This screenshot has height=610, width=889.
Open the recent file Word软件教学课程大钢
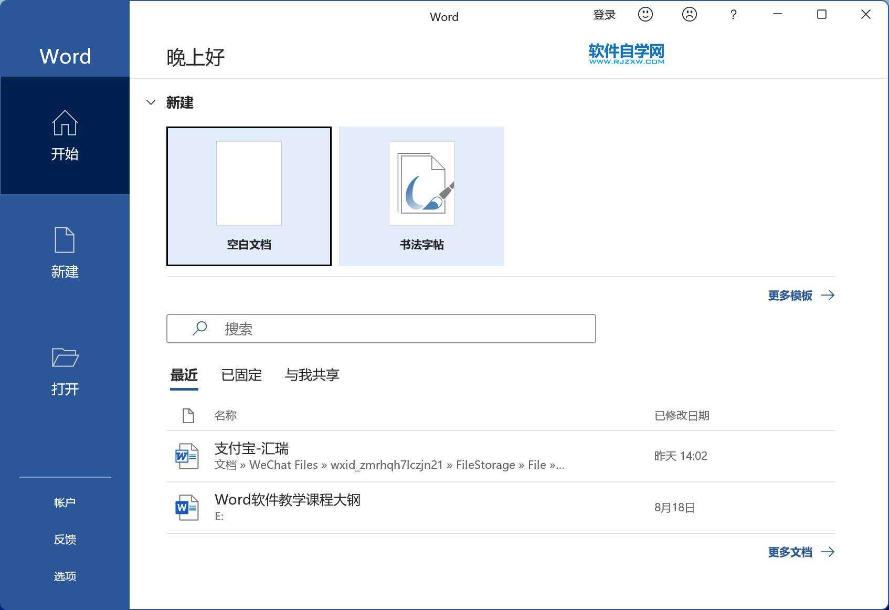501,508
